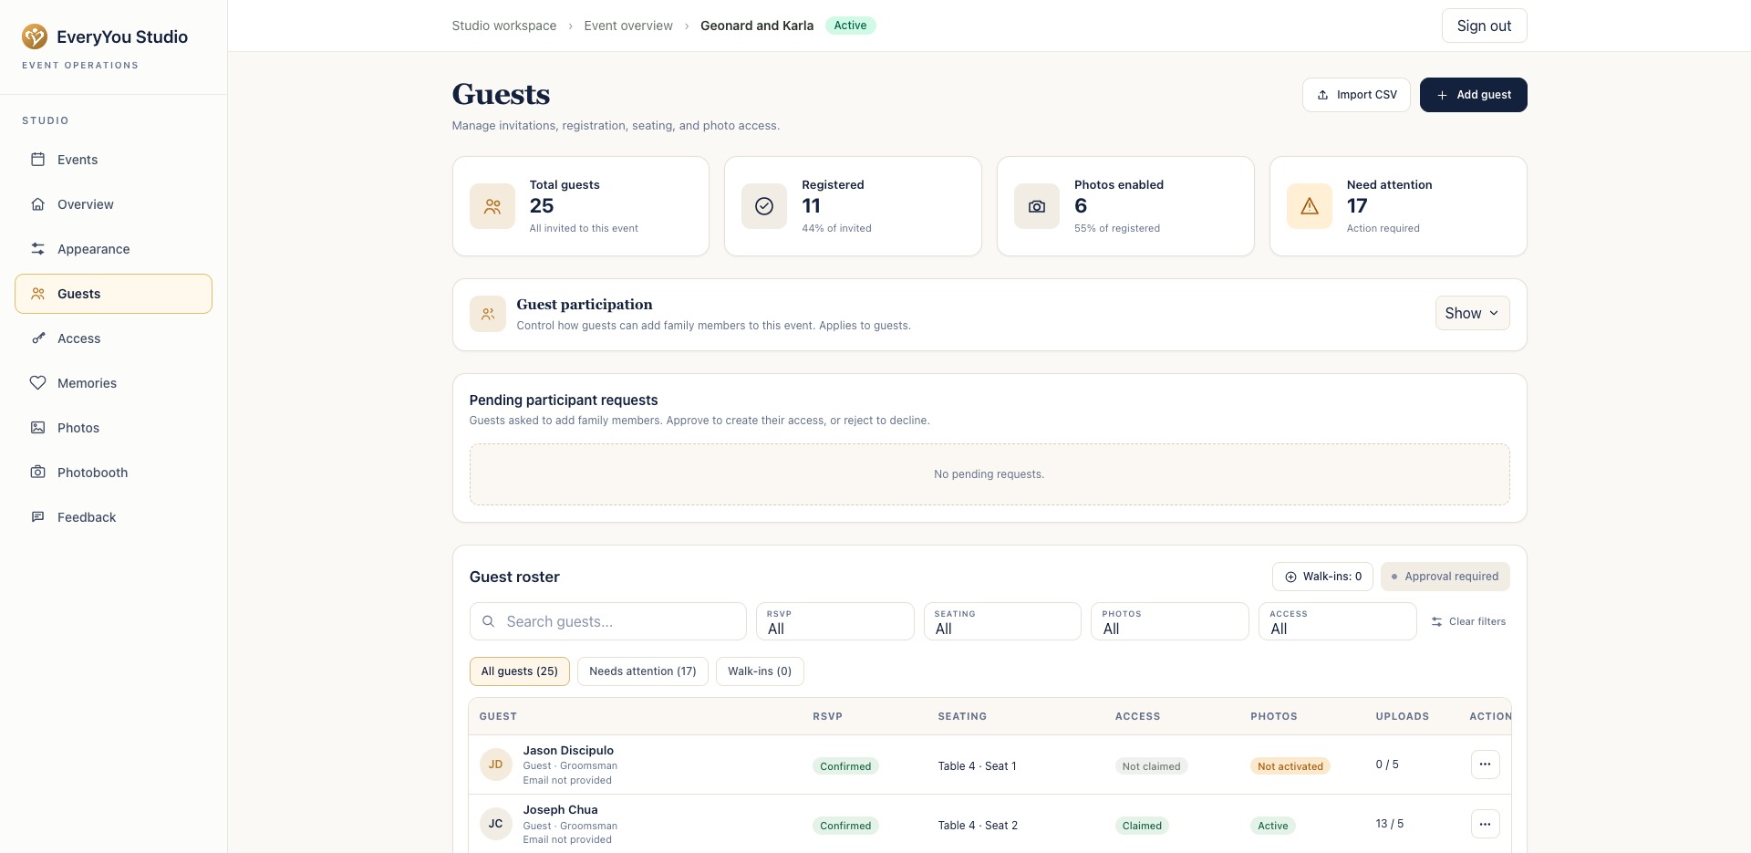This screenshot has height=853, width=1751.
Task: Open Event overview breadcrumb
Action: pyautogui.click(x=628, y=26)
